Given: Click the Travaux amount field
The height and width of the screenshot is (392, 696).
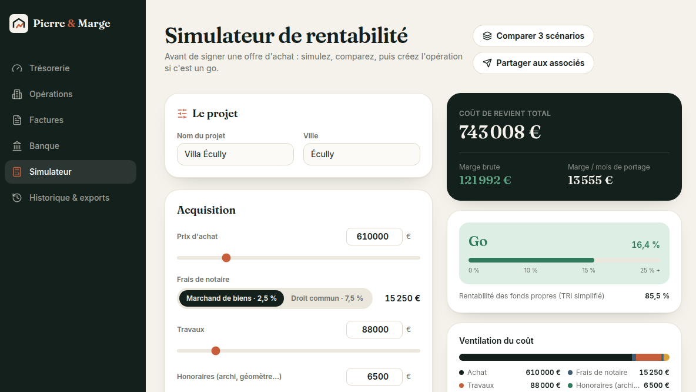Looking at the screenshot, I should click(374, 330).
